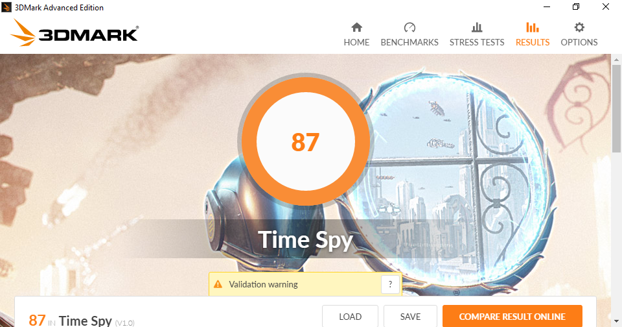Open the Options gear icon
The height and width of the screenshot is (327, 622).
(579, 27)
